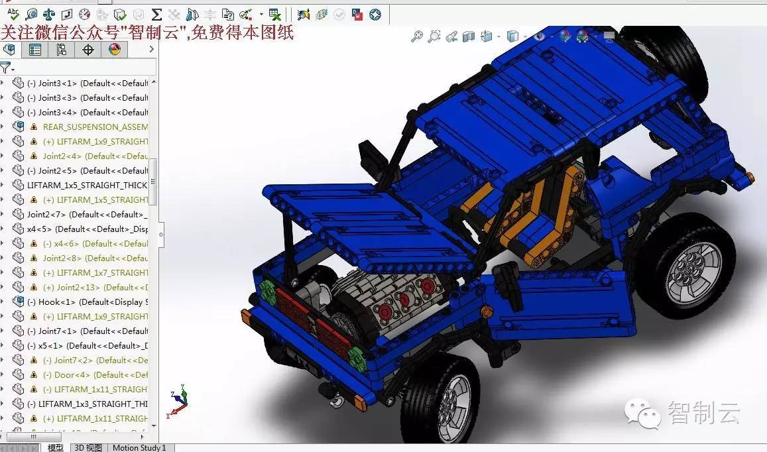
Task: Return to the Previous View
Action: (451, 36)
